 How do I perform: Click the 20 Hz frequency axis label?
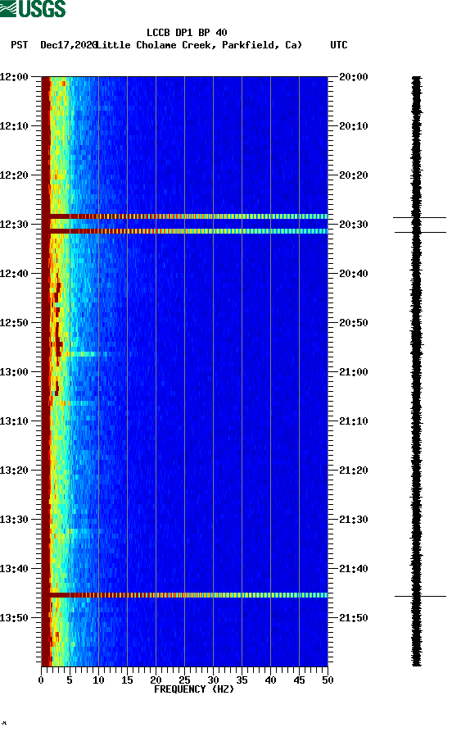point(156,680)
